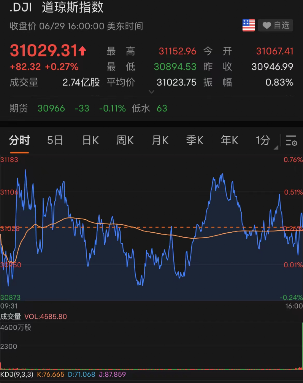
Task: Tap the 昨收 value 30946.99
Action: click(272, 67)
